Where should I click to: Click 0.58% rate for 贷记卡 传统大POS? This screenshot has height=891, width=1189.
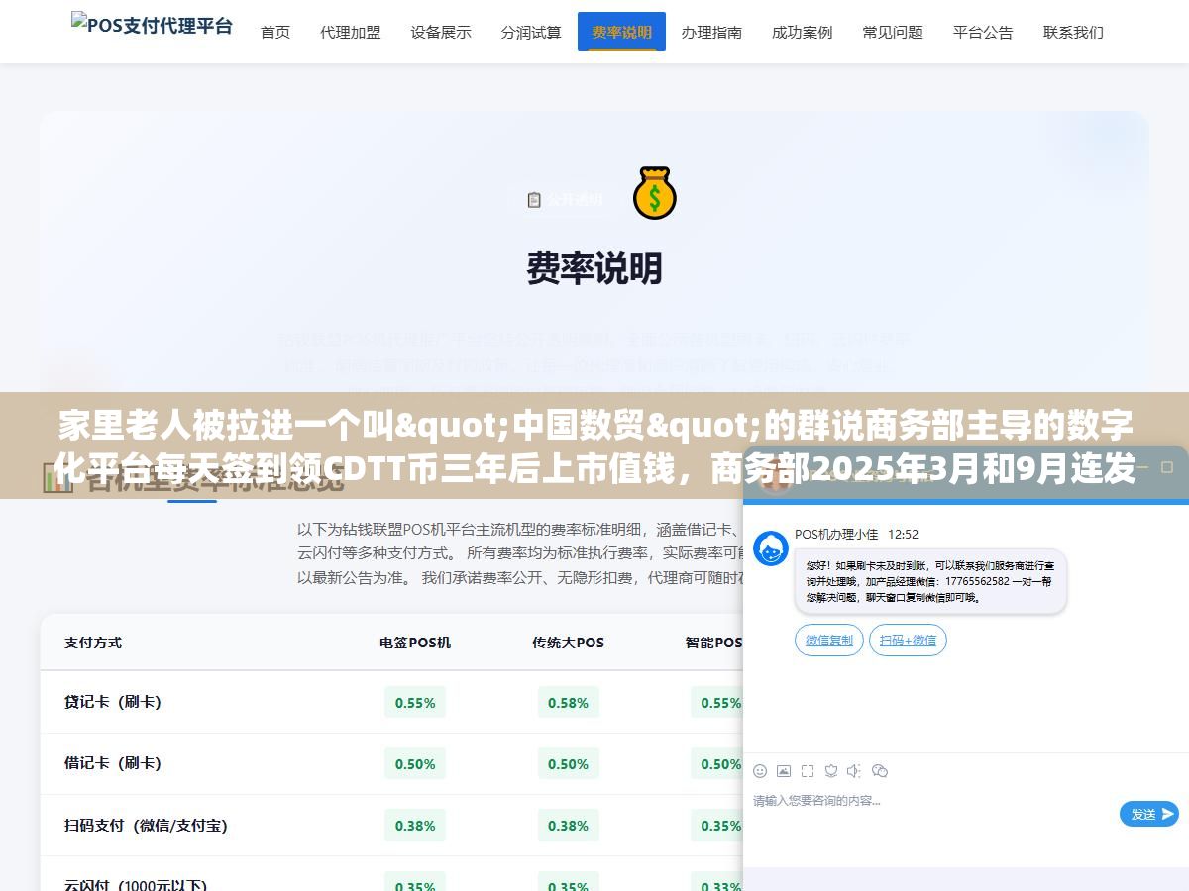568,702
